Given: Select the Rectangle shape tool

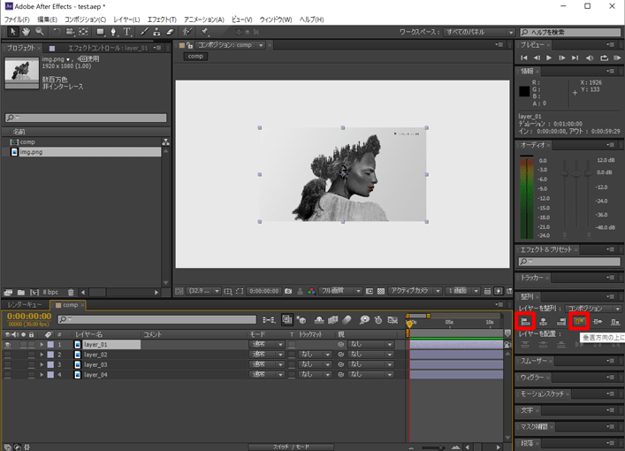Looking at the screenshot, I should pyautogui.click(x=100, y=32).
